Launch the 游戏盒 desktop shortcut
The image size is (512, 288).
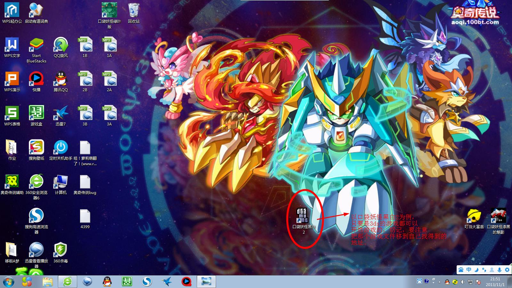36,116
